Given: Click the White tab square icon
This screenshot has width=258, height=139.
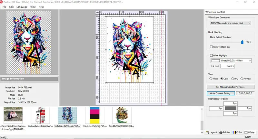Looking at the screenshot, I should [x=246, y=133].
